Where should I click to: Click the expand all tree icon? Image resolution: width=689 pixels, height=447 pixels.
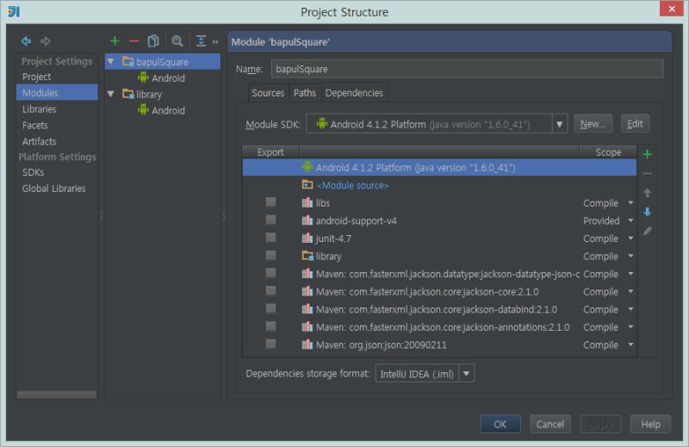tap(201, 40)
